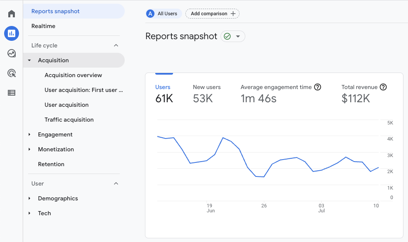Select the Reports icon in left rail
The image size is (408, 242).
[11, 33]
